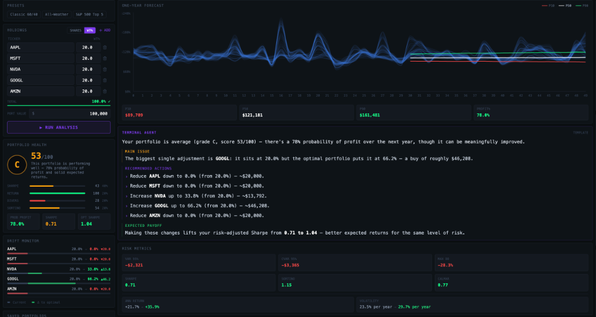
Task: Edit the AAPL ticker field
Action: pos(41,48)
